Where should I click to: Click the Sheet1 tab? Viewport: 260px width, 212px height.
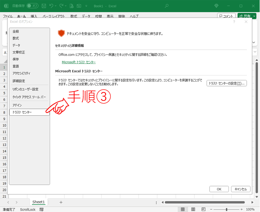coord(38,202)
